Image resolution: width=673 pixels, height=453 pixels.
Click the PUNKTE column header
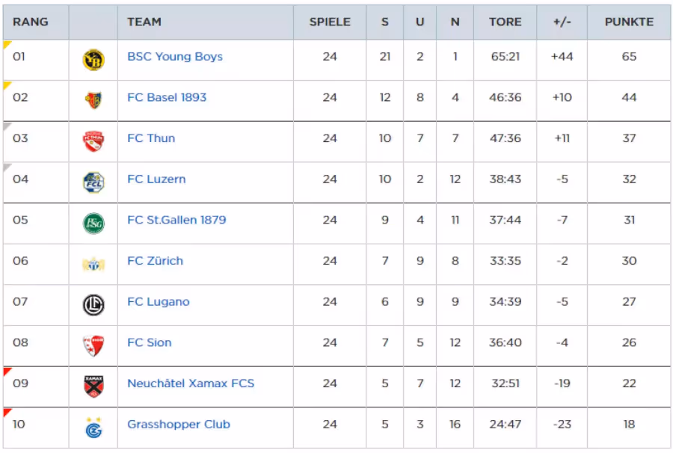[x=629, y=22]
